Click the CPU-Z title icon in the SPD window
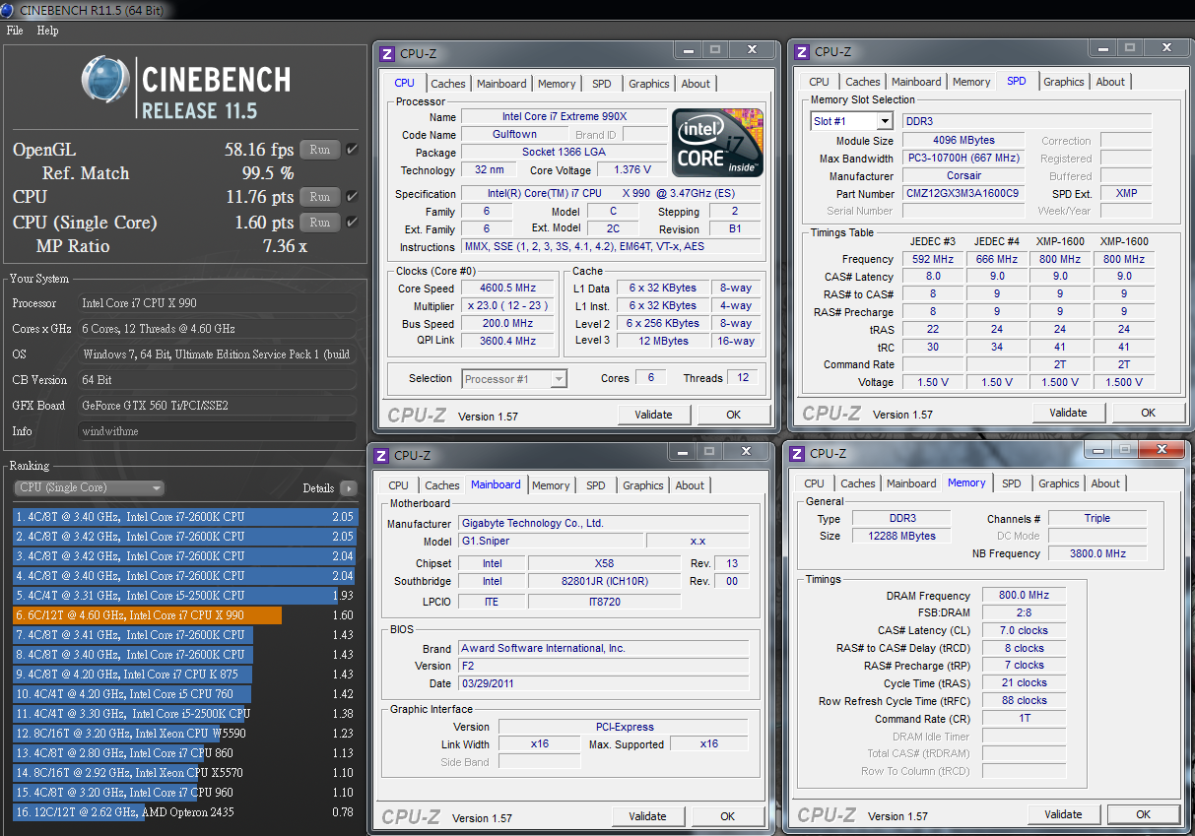Viewport: 1195px width, 836px height. tap(802, 52)
